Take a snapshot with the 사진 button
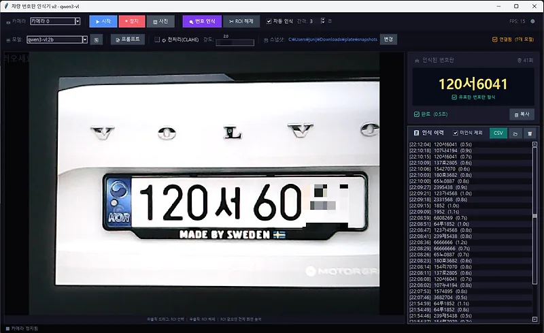The width and height of the screenshot is (544, 333). [160, 21]
